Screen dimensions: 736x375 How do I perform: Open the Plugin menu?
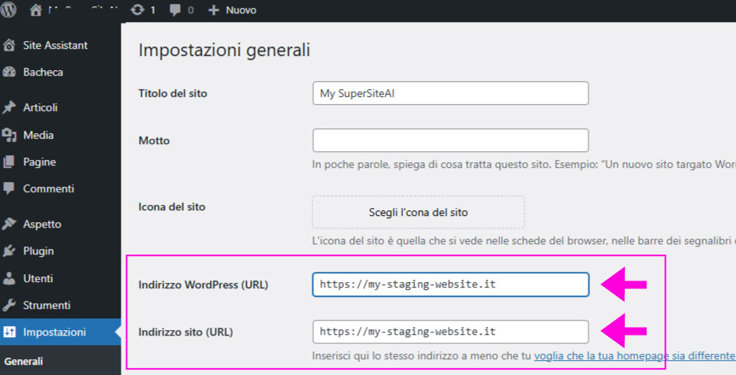38,251
